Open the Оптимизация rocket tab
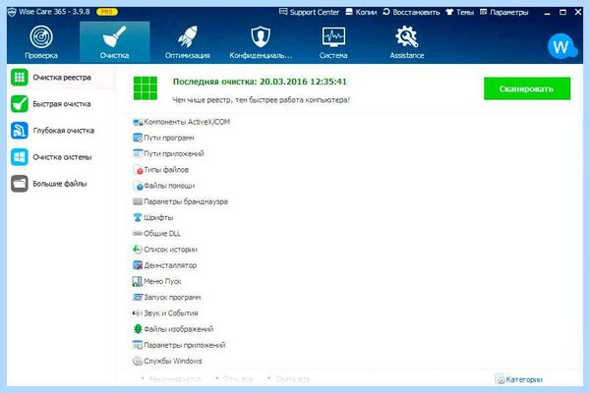Image resolution: width=590 pixels, height=393 pixels. 188,42
